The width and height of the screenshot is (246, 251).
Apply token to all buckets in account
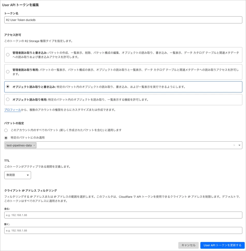[x=6, y=130]
